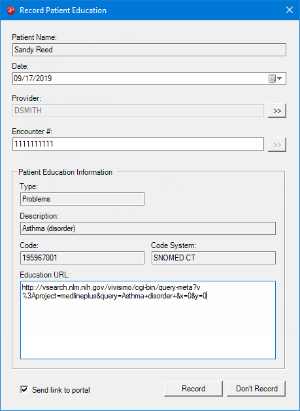300x411 pixels.
Task: Toggle the Send link to portal checkbox
Action: (x=24, y=389)
